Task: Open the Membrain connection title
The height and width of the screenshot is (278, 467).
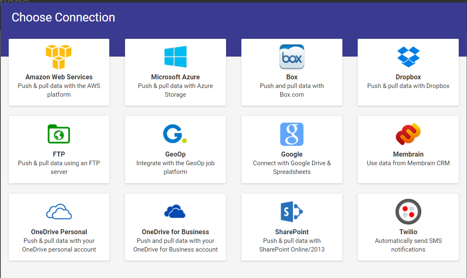Action: click(408, 154)
